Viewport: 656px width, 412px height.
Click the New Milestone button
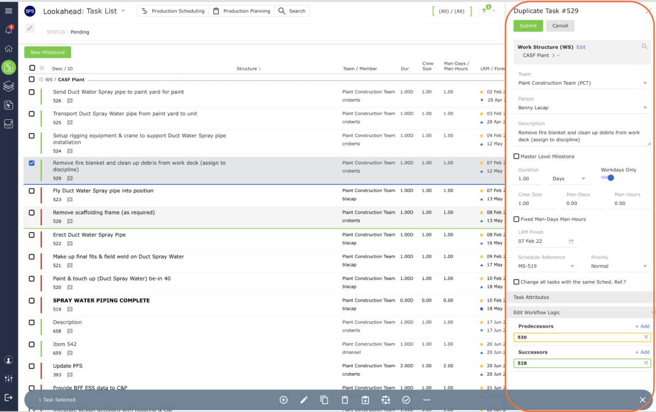[x=48, y=52]
